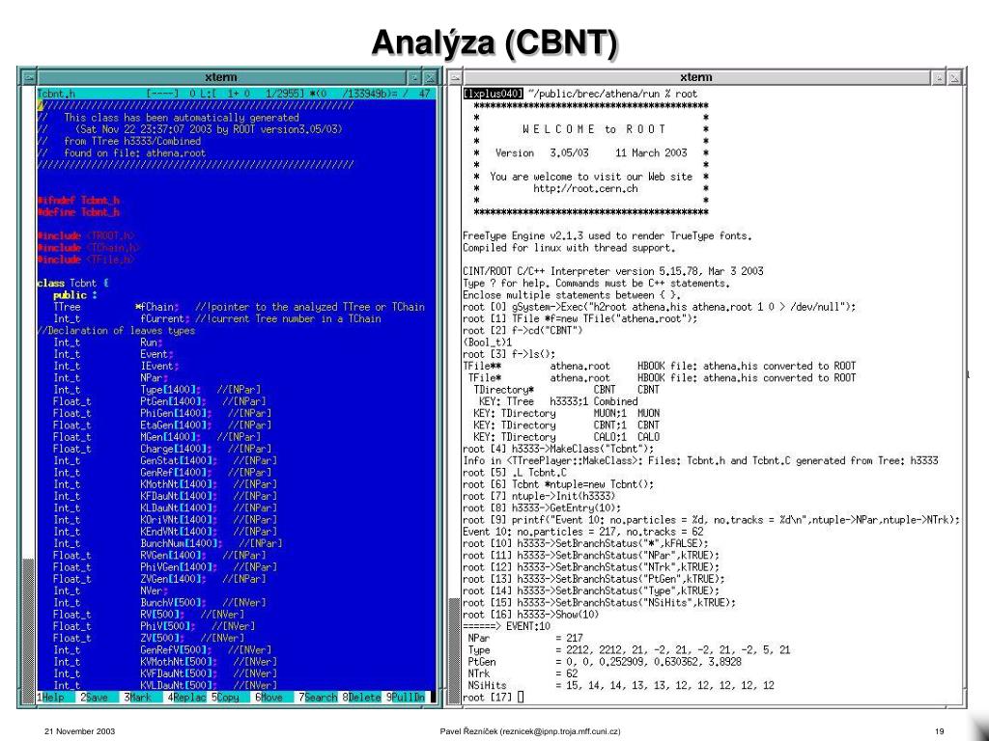The width and height of the screenshot is (989, 741).
Task: Click the lxplus040 prompt highlight
Action: (494, 94)
